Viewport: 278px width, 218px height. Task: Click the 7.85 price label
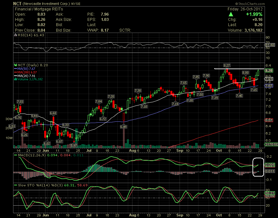196,77
